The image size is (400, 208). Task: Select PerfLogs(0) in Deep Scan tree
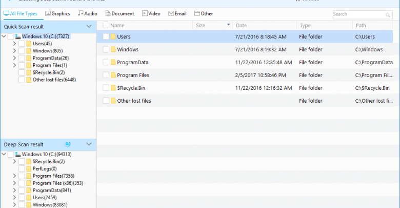click(x=45, y=168)
